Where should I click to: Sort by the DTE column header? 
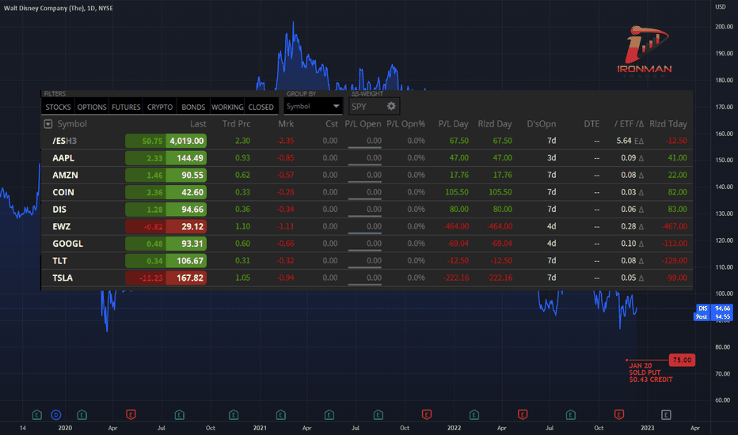[x=592, y=124]
